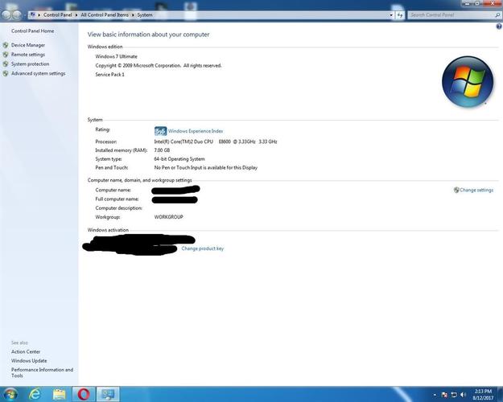Click the 'Windows 7 Ultimate' text
Image resolution: width=503 pixels, height=402 pixels.
pos(116,56)
